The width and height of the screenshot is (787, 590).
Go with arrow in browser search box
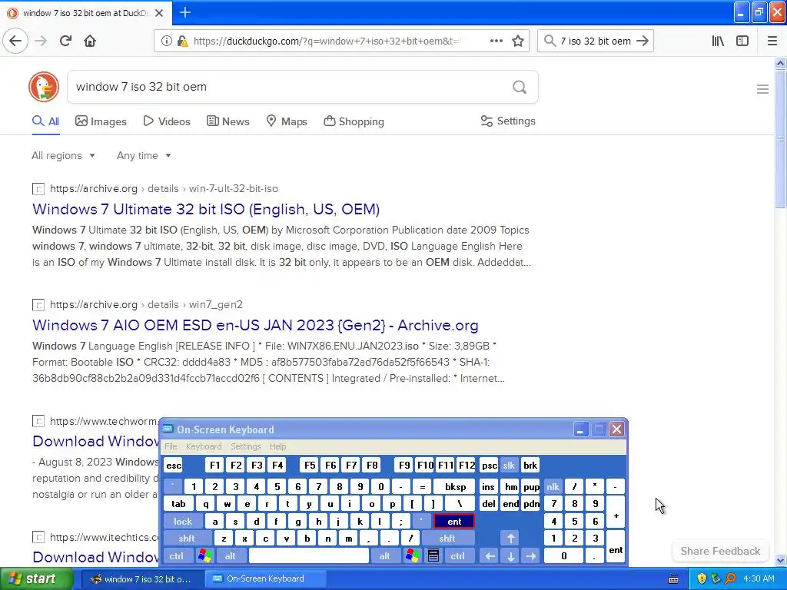pos(643,41)
